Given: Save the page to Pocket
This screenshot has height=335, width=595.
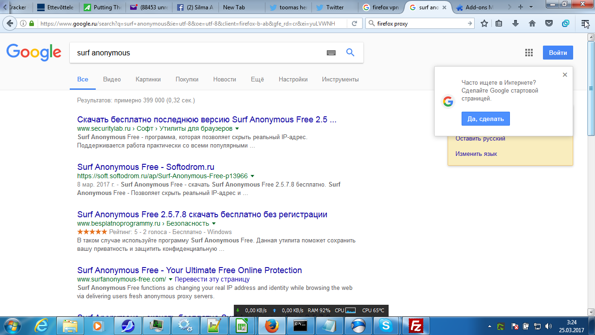Looking at the screenshot, I should click(x=549, y=23).
